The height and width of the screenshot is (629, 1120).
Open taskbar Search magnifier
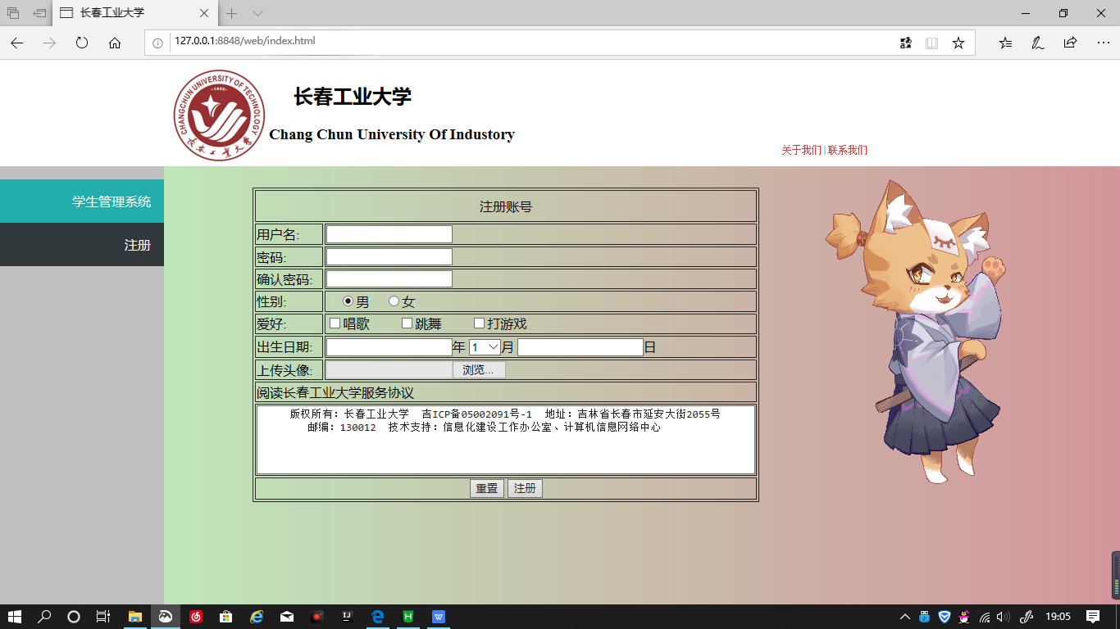click(x=44, y=616)
